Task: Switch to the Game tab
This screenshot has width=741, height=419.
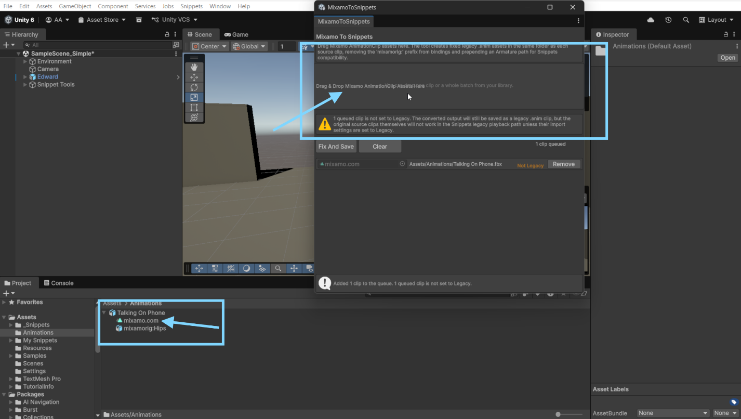Action: pos(236,34)
